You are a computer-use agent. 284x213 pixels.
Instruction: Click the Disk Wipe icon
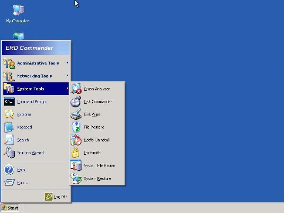point(76,114)
